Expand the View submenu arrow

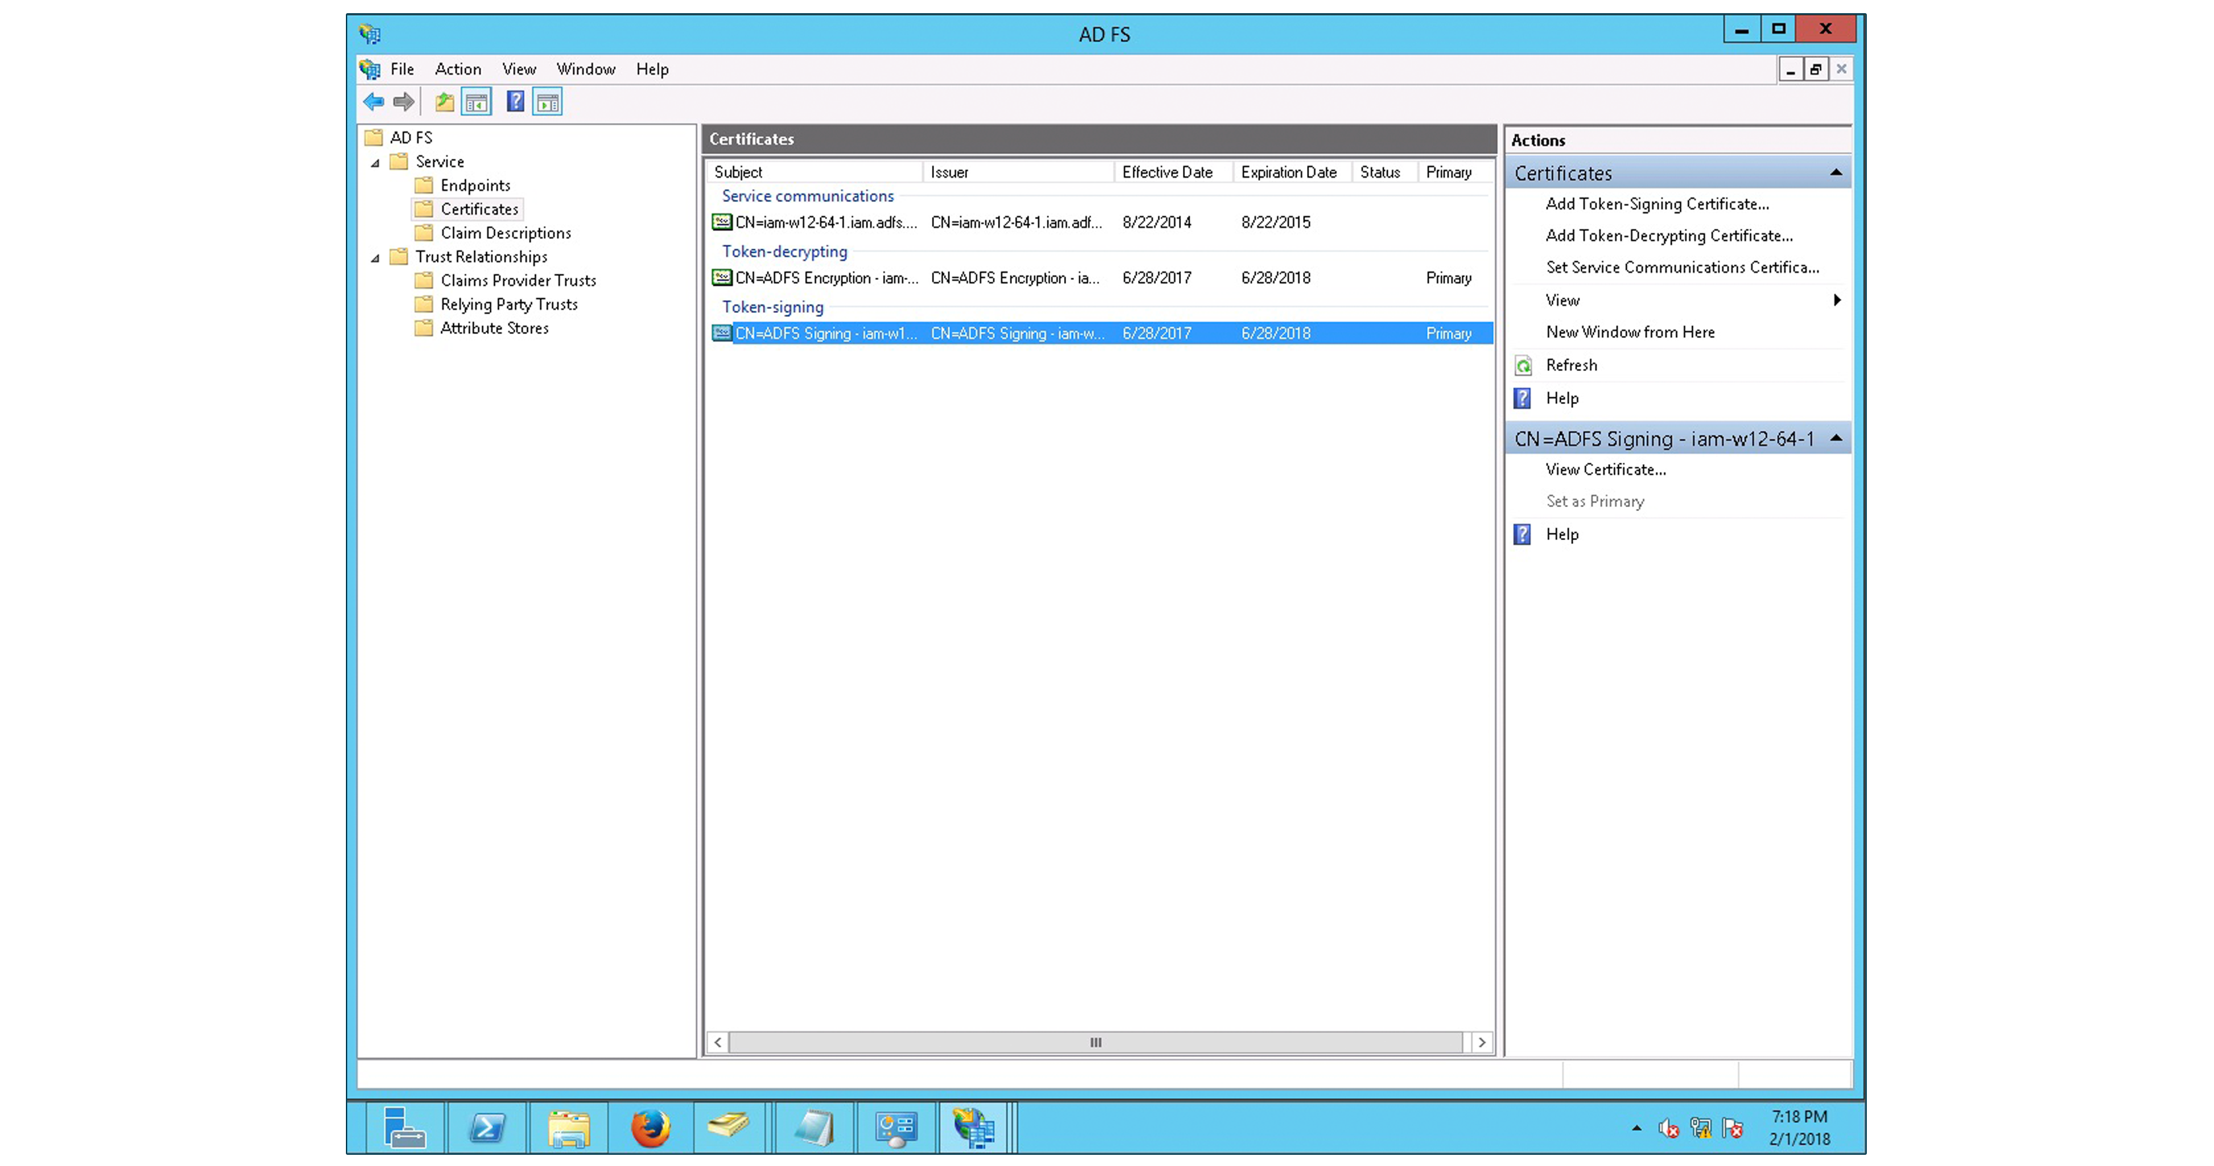[1836, 300]
